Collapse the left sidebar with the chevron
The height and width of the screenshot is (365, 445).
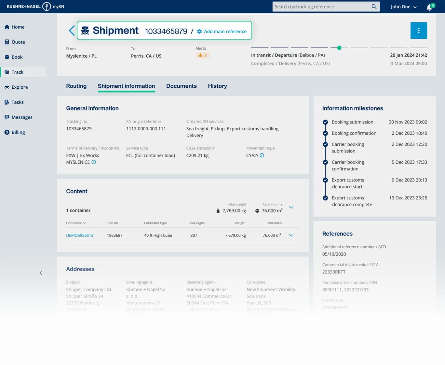(x=41, y=273)
